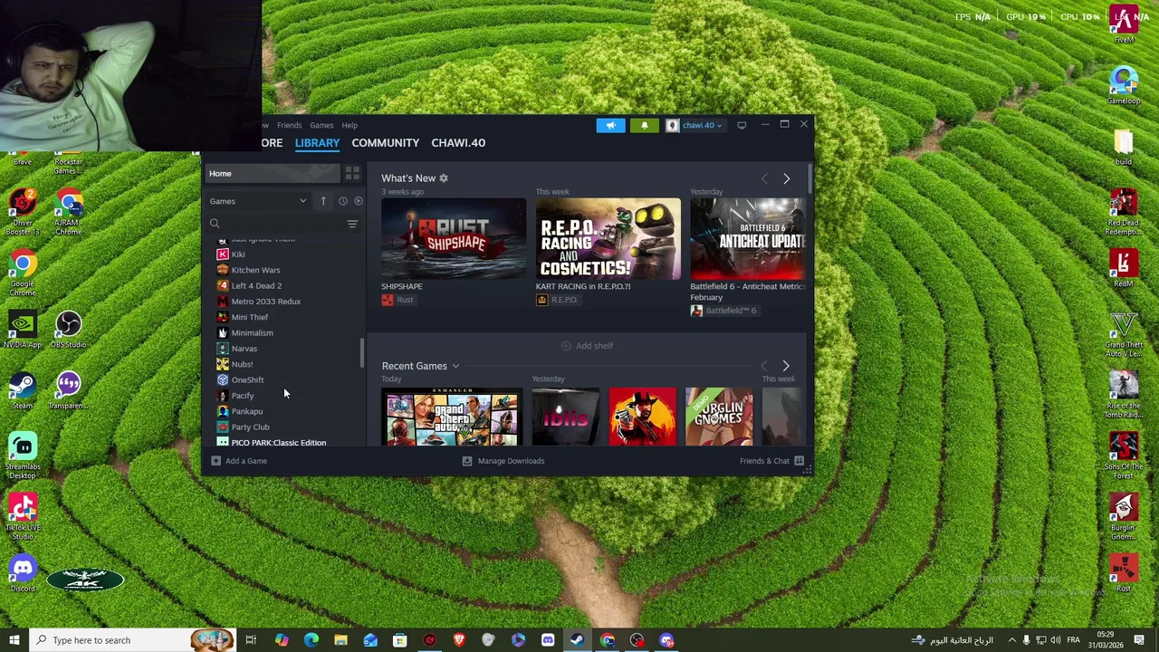Click Steam icon in taskbar

click(577, 640)
